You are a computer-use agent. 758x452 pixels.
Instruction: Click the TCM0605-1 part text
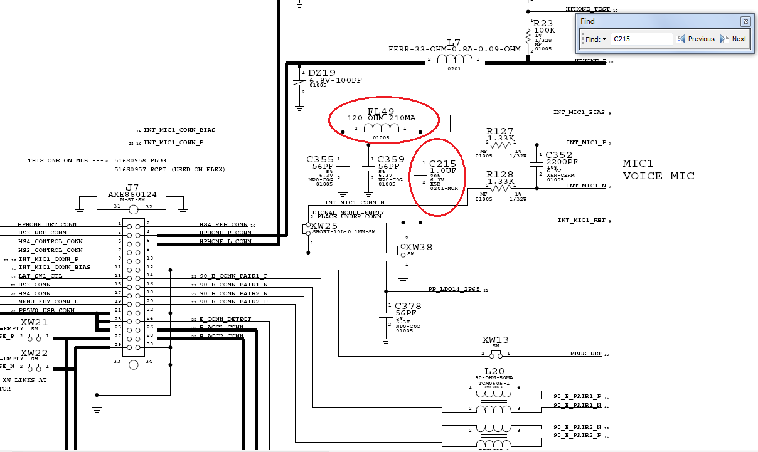[x=494, y=382]
